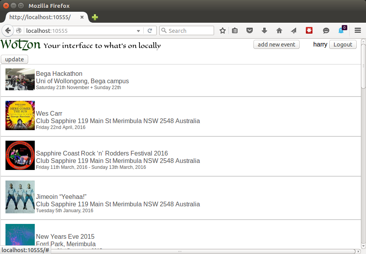Open the Jimeoin Yeehaa thumbnail image
The image size is (366, 254).
tap(20, 197)
